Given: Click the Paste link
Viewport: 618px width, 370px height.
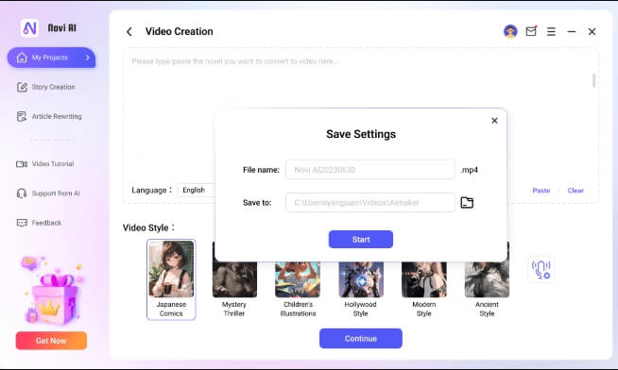Looking at the screenshot, I should [x=541, y=191].
